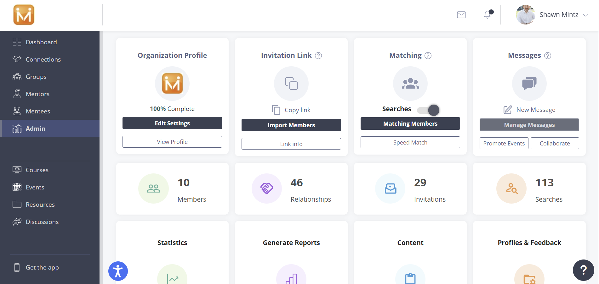Click the organization logo in Organization Profile
The height and width of the screenshot is (284, 599).
click(172, 84)
